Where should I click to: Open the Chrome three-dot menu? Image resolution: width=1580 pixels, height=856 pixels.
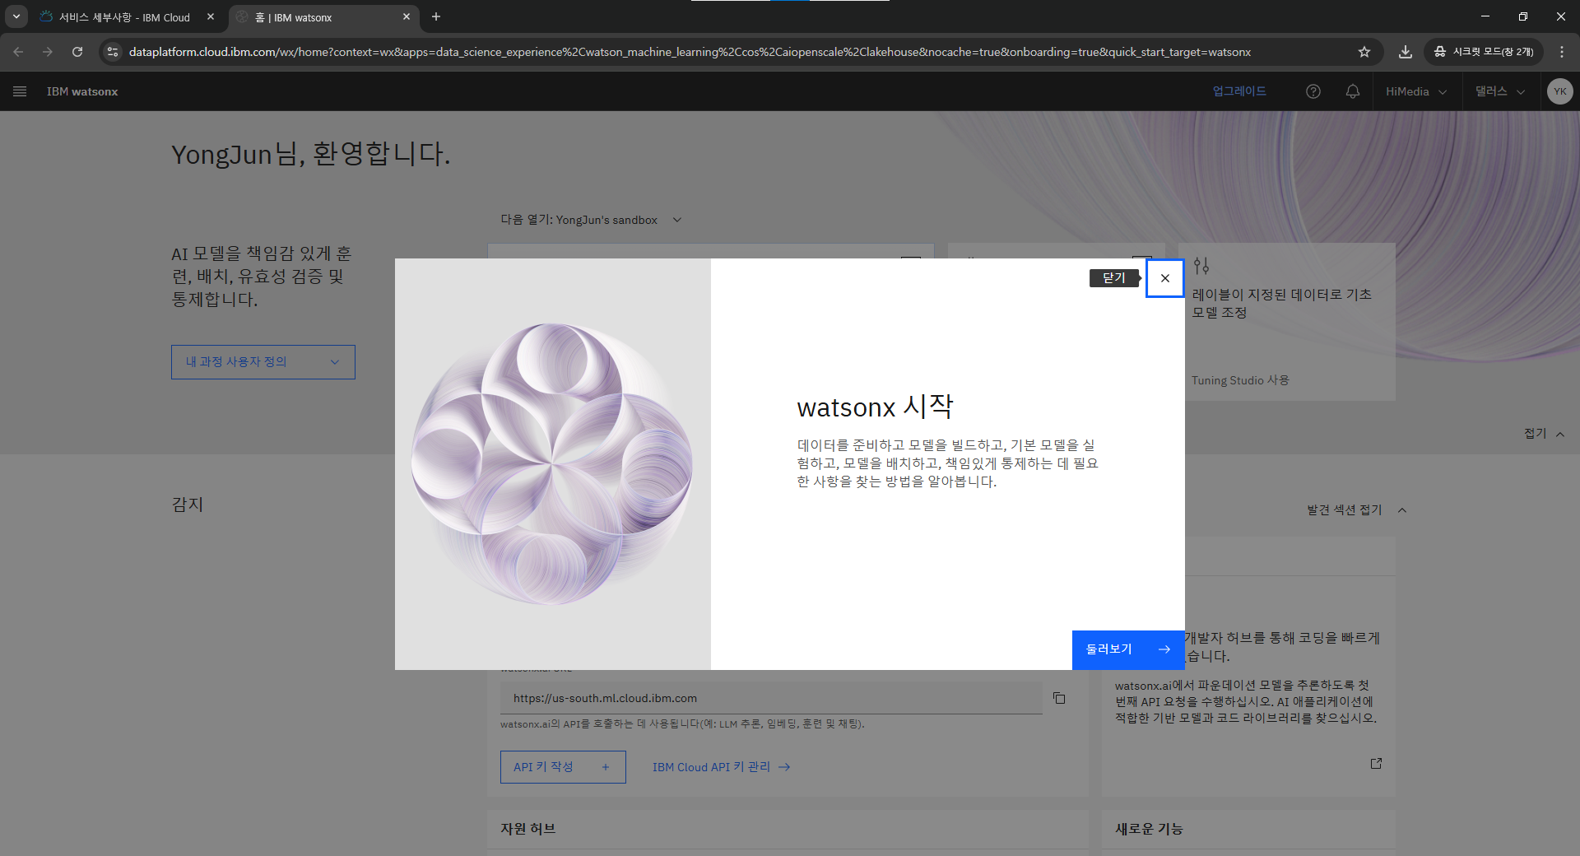1562,52
